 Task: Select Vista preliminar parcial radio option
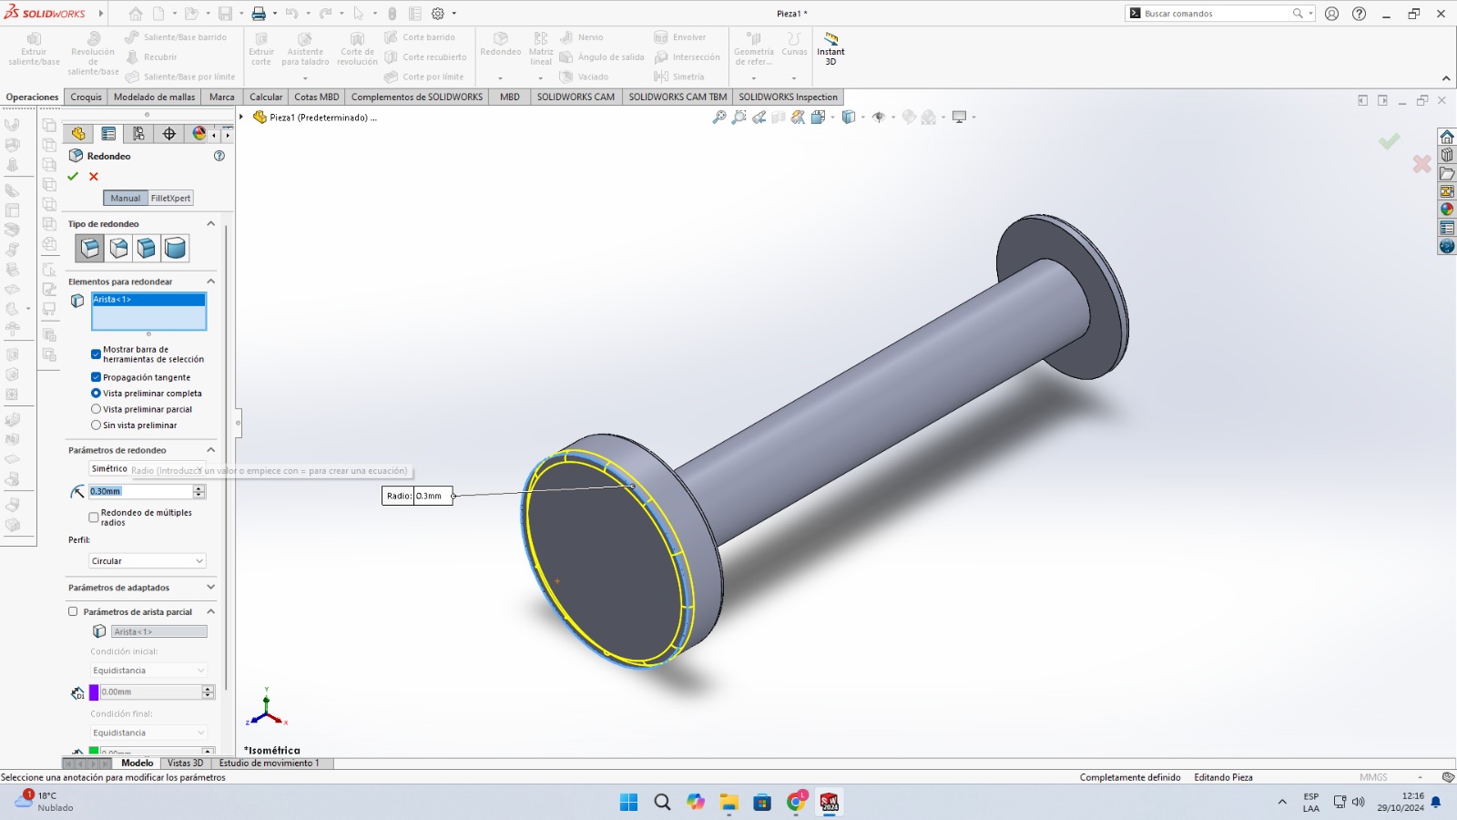coord(96,409)
